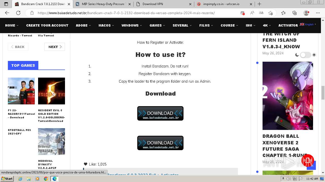Open a new tab

(259, 4)
